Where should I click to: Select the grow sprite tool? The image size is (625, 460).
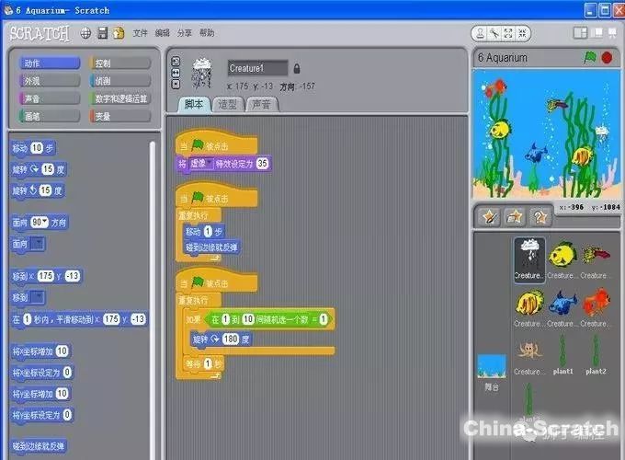point(508,33)
